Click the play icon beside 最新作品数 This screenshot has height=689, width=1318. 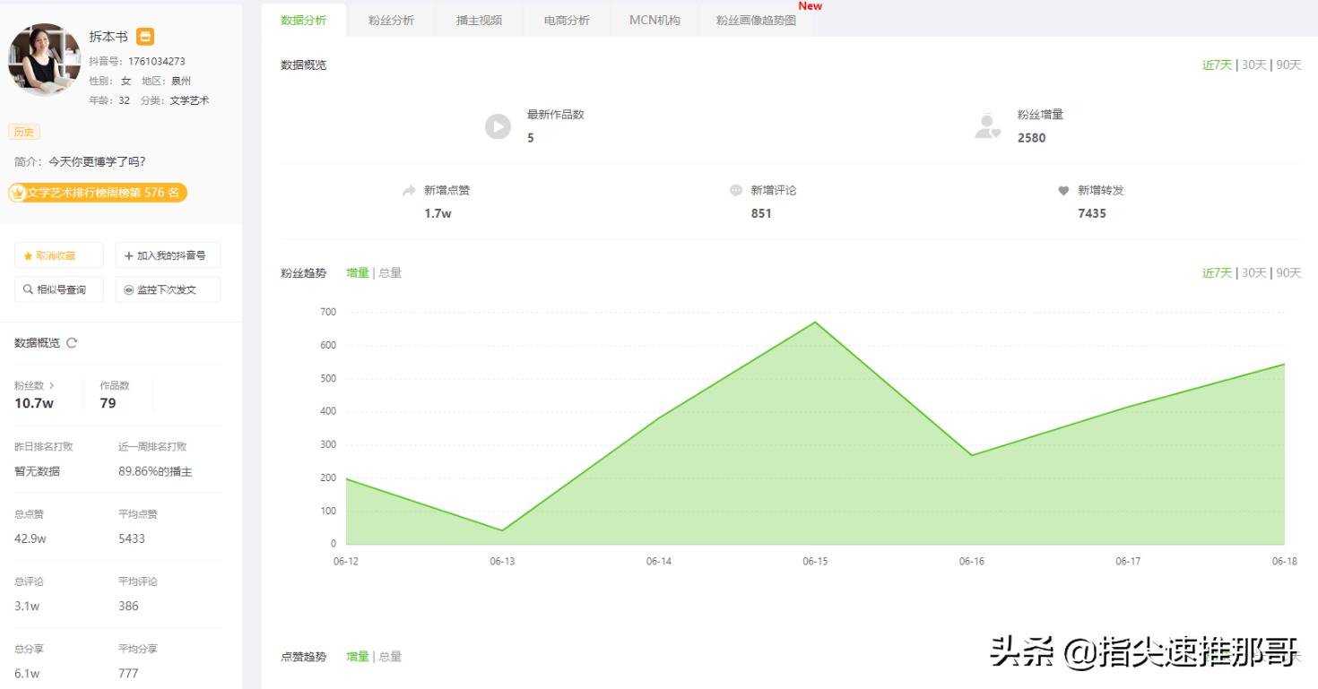[x=498, y=126]
